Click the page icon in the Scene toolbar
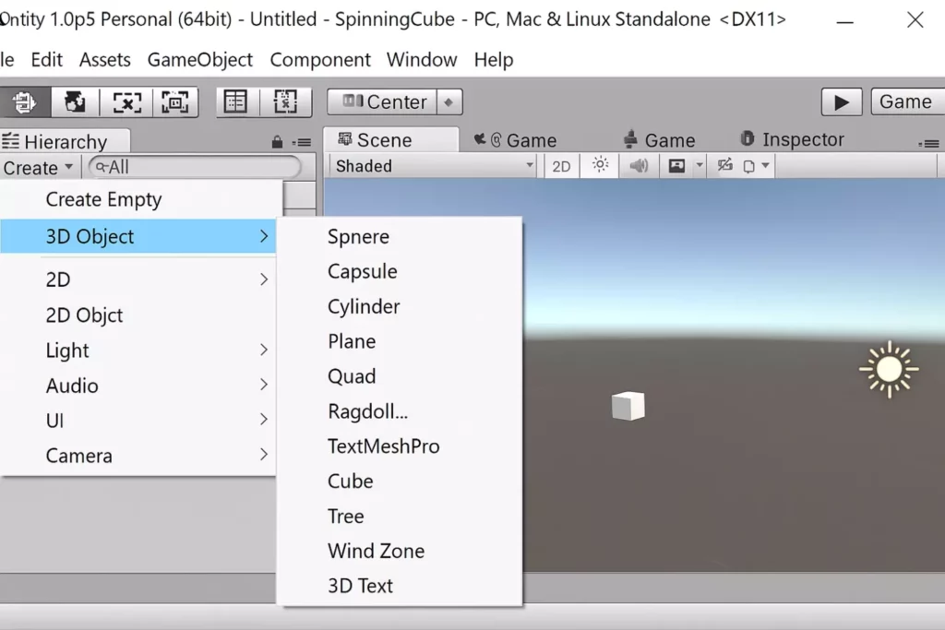 point(748,166)
